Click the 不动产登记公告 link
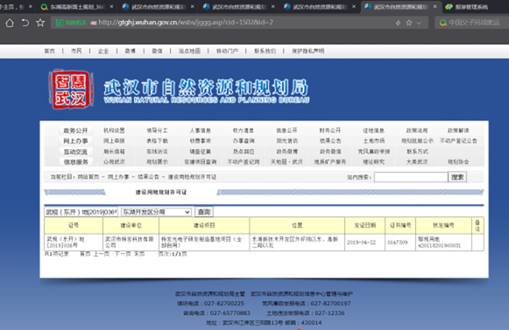The image size is (509, 330). coord(458,141)
